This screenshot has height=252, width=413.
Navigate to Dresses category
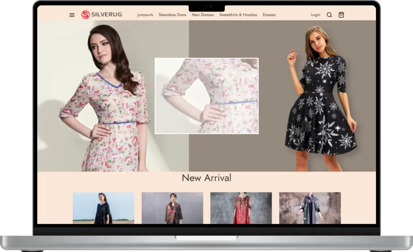tap(269, 15)
